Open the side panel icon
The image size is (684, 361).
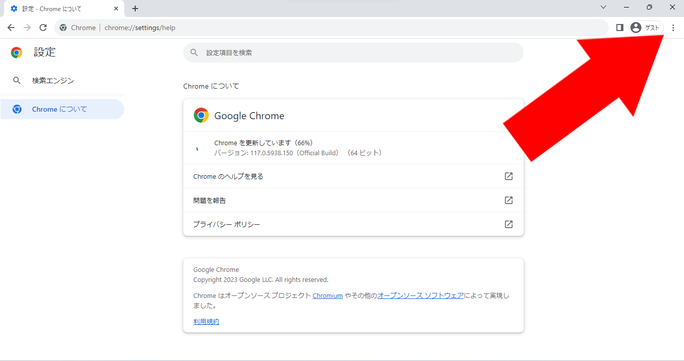point(619,28)
